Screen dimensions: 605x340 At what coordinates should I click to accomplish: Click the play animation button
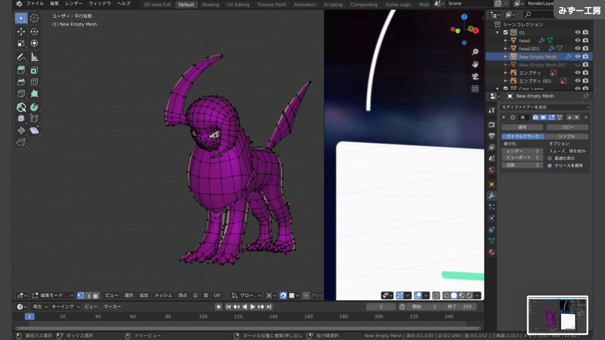252,307
